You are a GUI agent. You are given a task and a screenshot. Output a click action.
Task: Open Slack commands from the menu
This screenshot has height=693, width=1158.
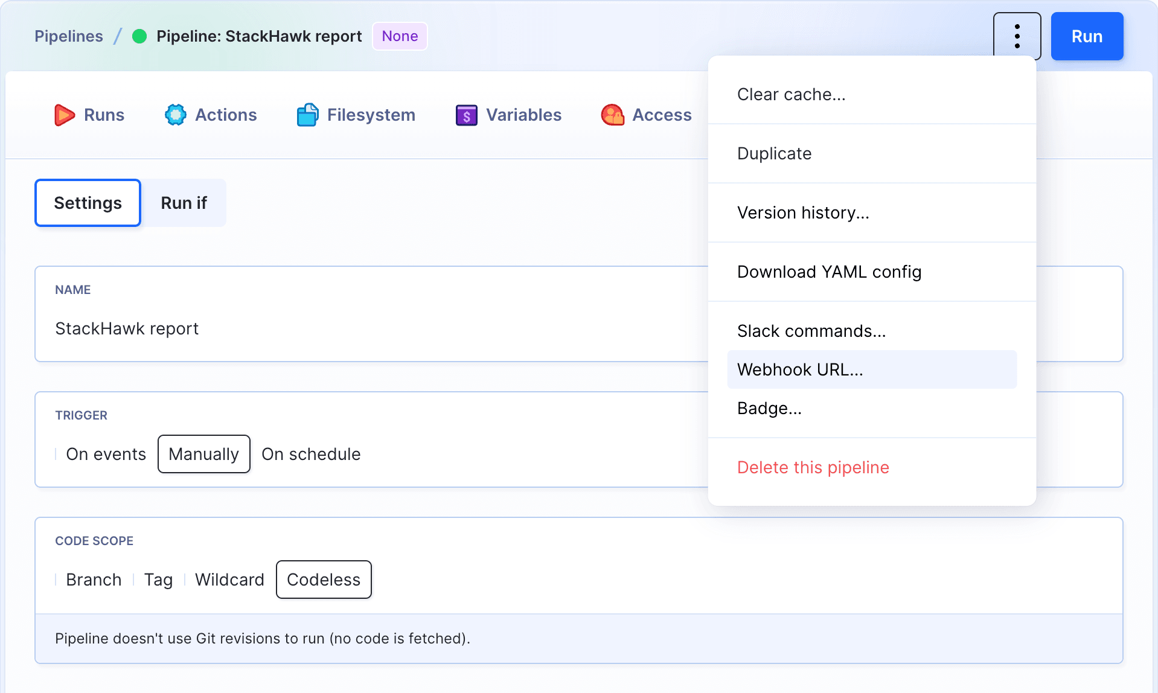(872, 331)
